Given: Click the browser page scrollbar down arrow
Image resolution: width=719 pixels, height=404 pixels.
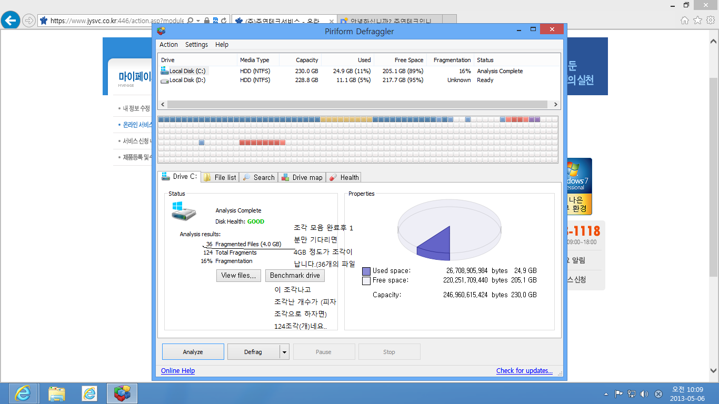Looking at the screenshot, I should [714, 370].
